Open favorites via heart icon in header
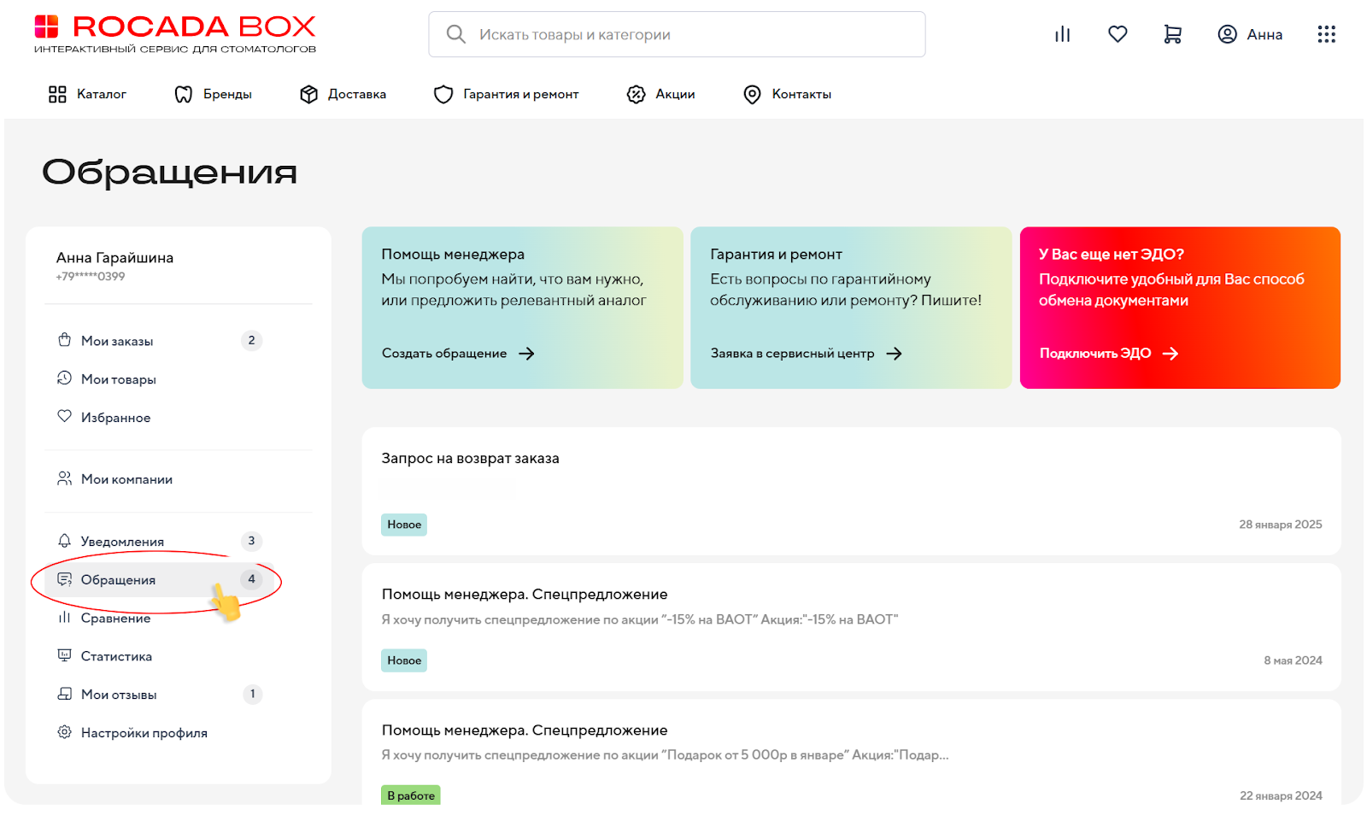 (x=1118, y=34)
